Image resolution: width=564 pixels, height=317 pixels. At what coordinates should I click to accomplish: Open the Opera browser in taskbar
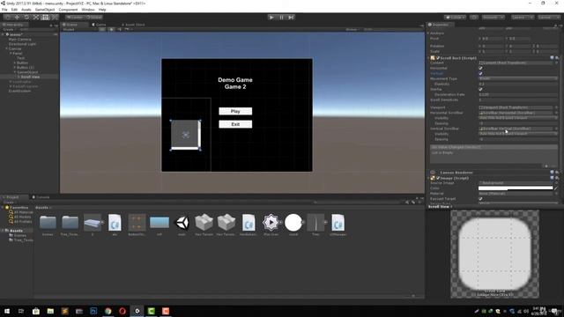pos(122,311)
